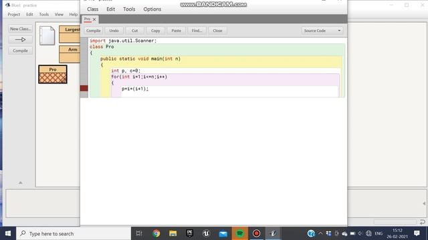Launch Google Chrome from taskbar

click(156, 233)
